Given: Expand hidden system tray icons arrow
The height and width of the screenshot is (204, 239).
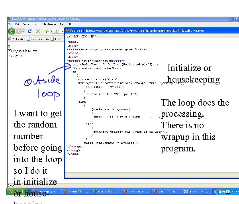Looking at the screenshot, I should tap(215, 192).
